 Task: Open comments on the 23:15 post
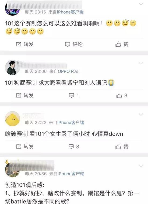pos(74,44)
